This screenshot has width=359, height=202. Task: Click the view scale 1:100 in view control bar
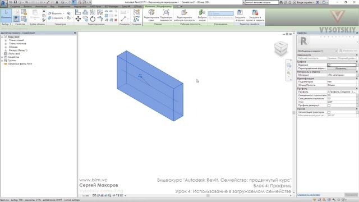(85, 196)
